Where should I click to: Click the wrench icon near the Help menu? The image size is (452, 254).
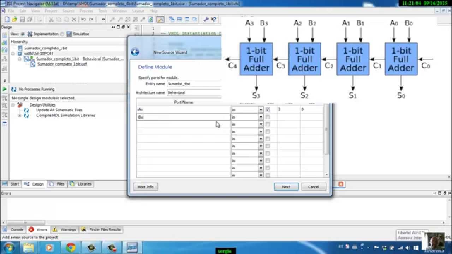[x=207, y=19]
